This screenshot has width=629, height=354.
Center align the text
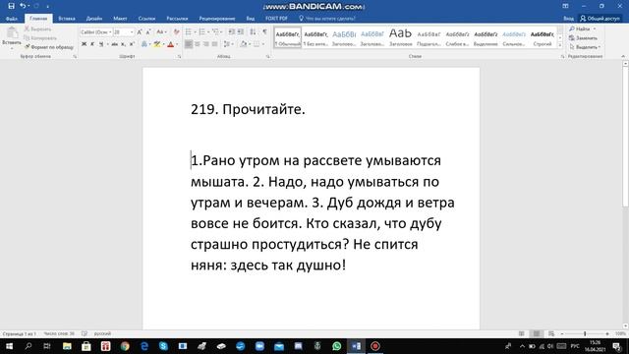(x=197, y=44)
